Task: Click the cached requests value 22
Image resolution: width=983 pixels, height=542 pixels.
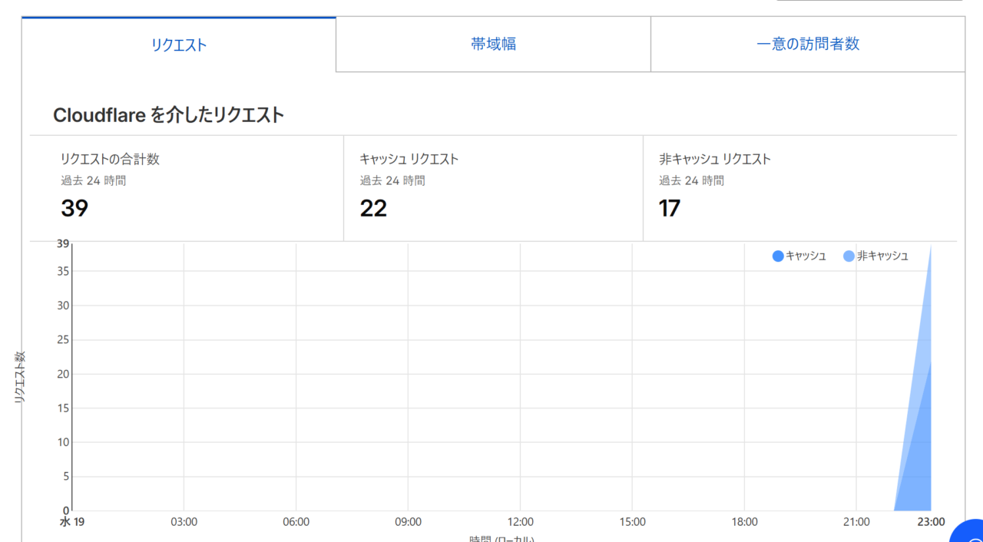Action: click(x=373, y=208)
